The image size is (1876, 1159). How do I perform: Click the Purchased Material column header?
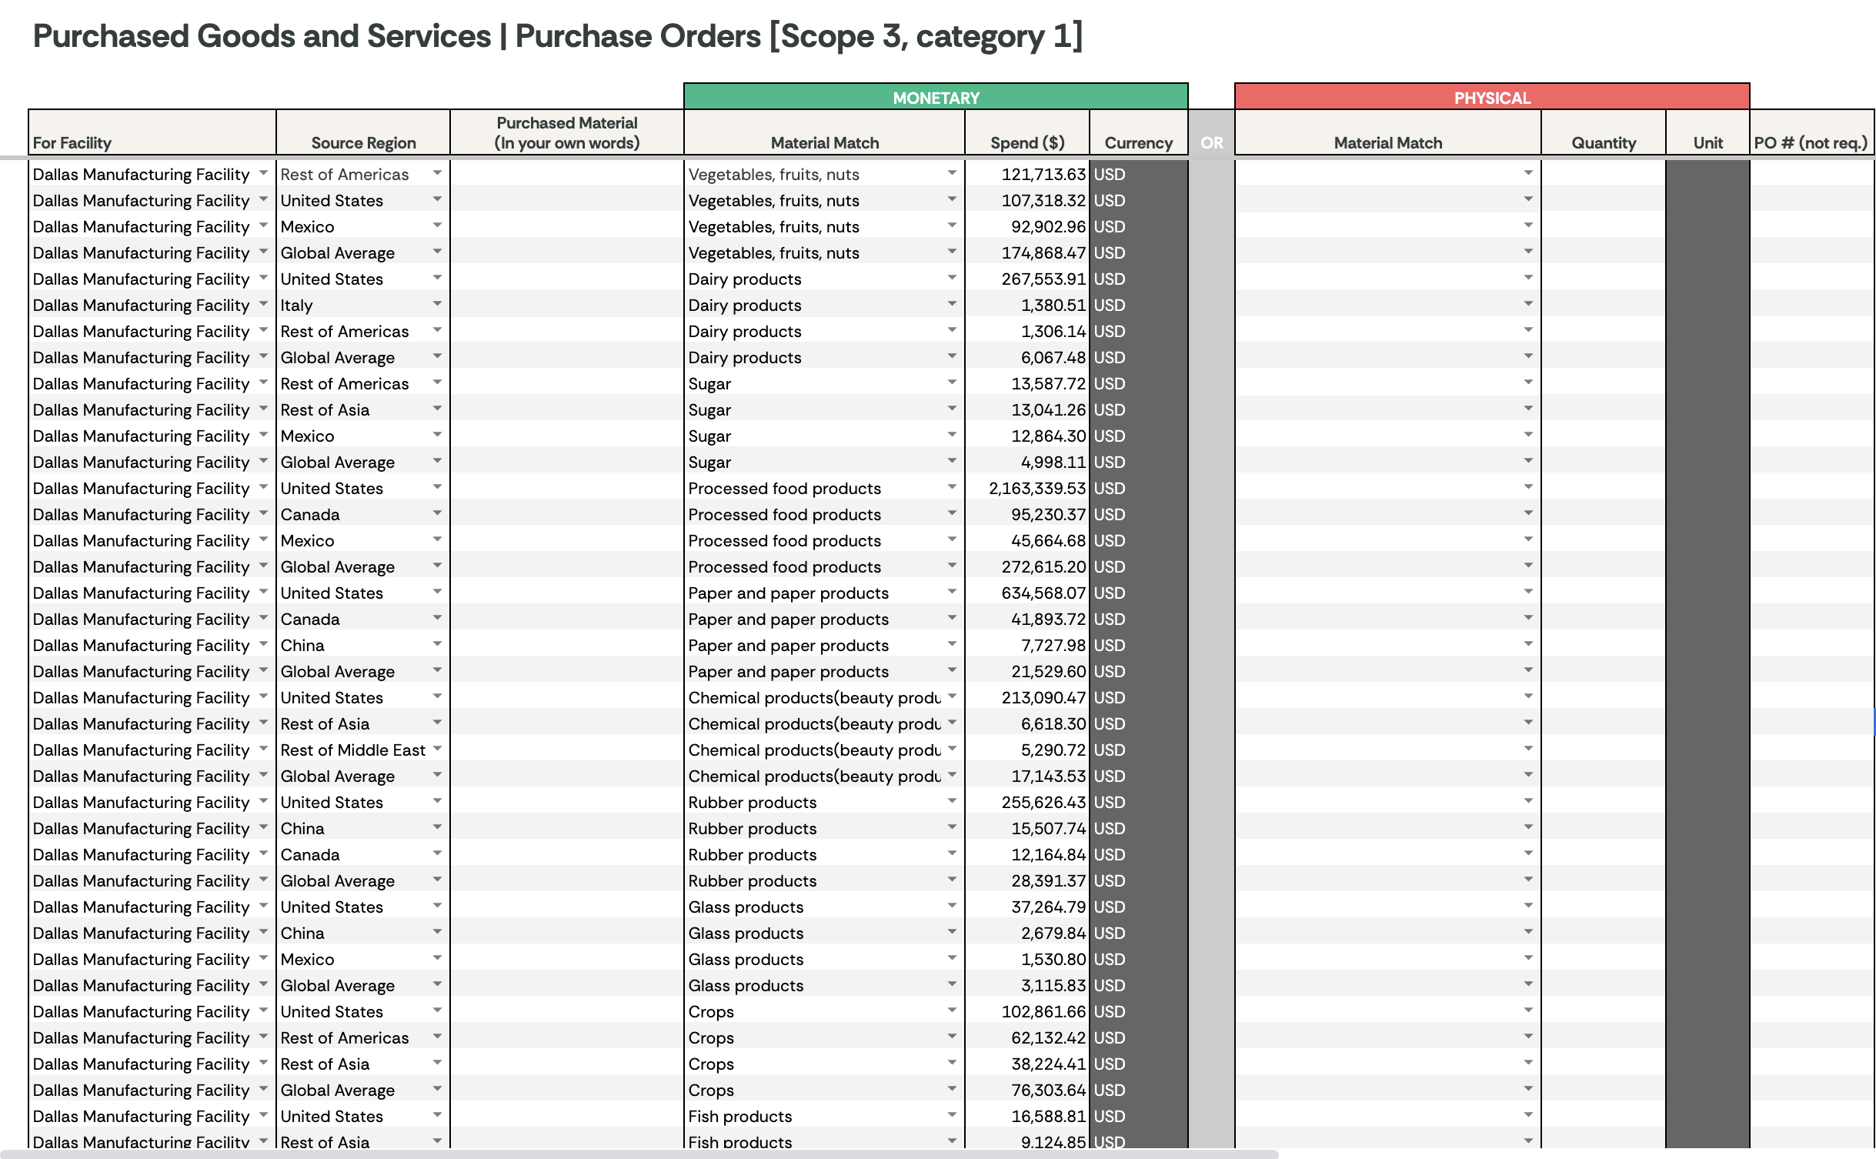tap(566, 132)
